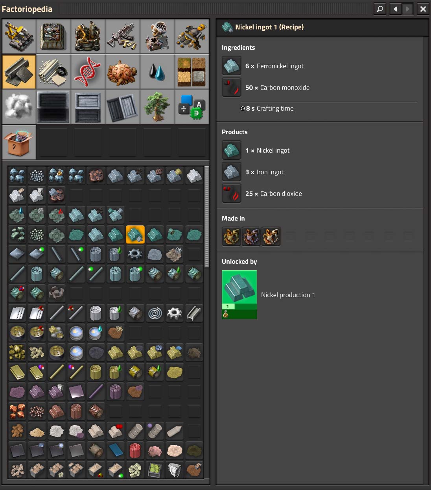
Task: Open the submachine gun combat category
Action: pos(123,37)
